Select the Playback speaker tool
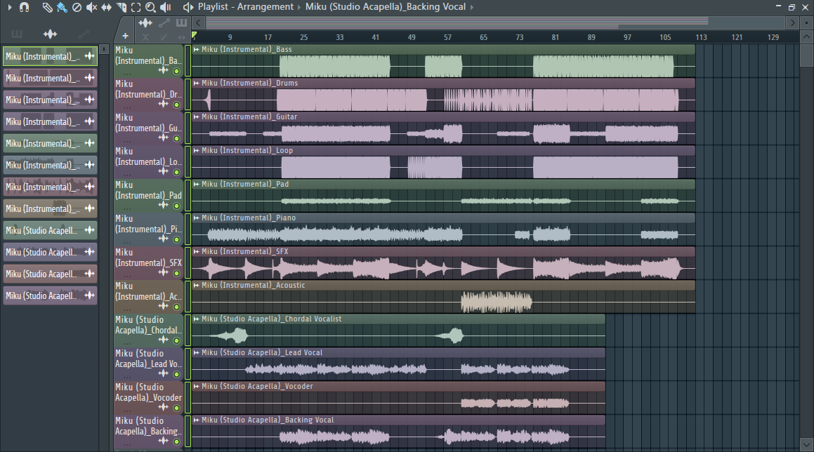Viewport: 814px width, 452px height. tap(166, 7)
